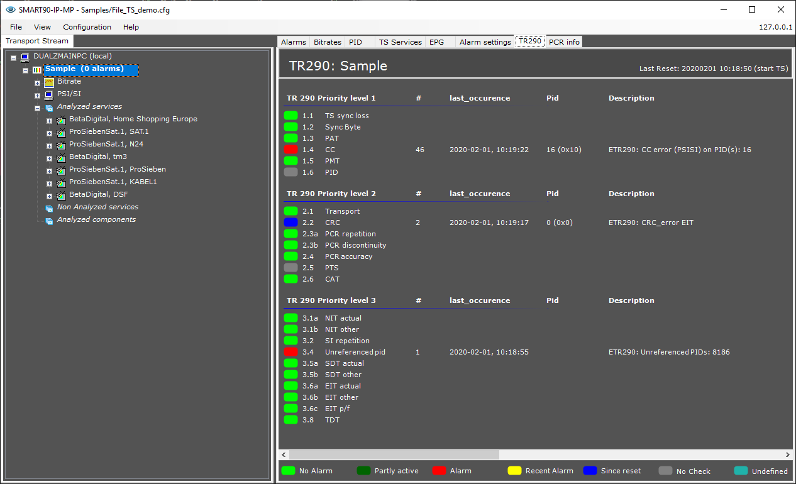Image resolution: width=796 pixels, height=484 pixels.
Task: Click the blue indicator for 2.2 CRC
Action: 290,223
